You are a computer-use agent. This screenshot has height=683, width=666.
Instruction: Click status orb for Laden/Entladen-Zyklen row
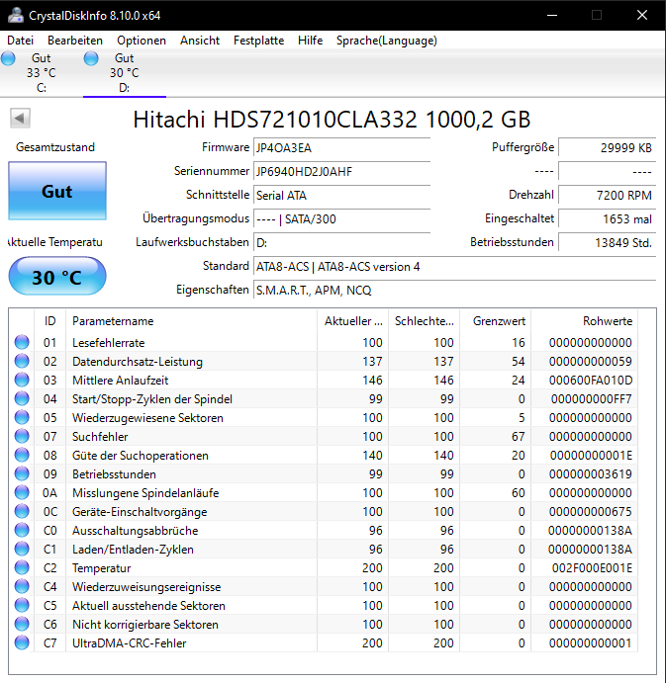22,549
